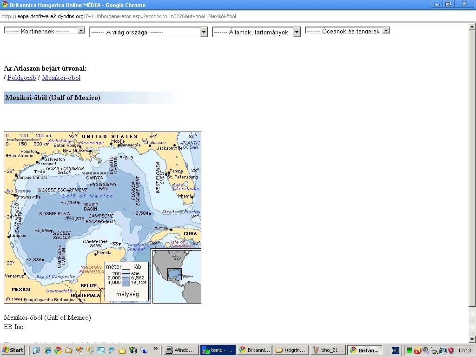Screen dimensions: 476x357
Task: Click the North America locator inset map
Action: 177,277
